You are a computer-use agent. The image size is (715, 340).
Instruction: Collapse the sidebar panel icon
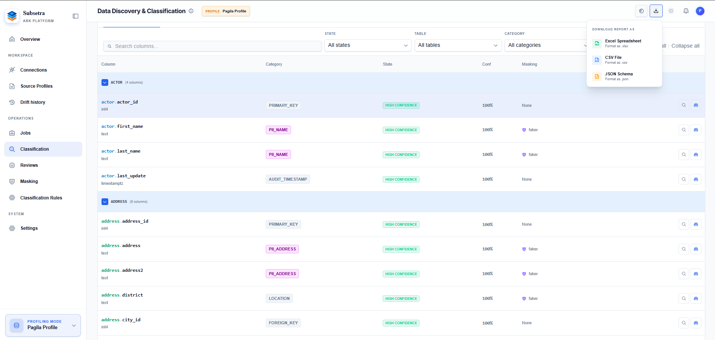pyautogui.click(x=76, y=16)
